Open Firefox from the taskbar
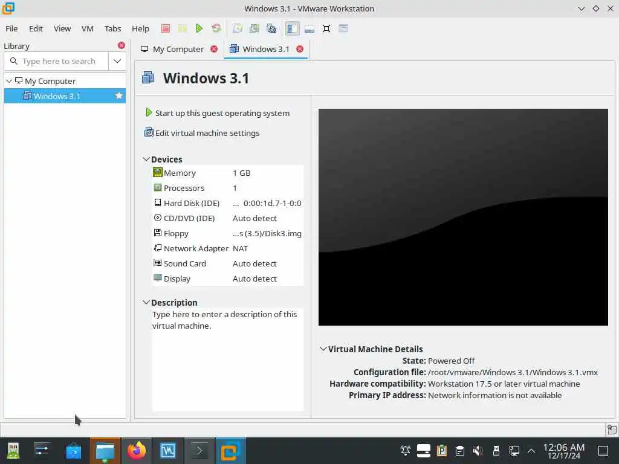This screenshot has width=619, height=464. tap(136, 451)
